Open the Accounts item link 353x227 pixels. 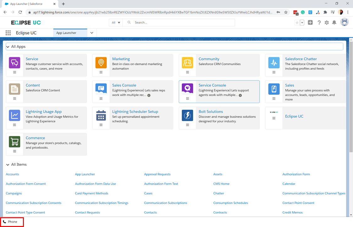tap(12, 174)
